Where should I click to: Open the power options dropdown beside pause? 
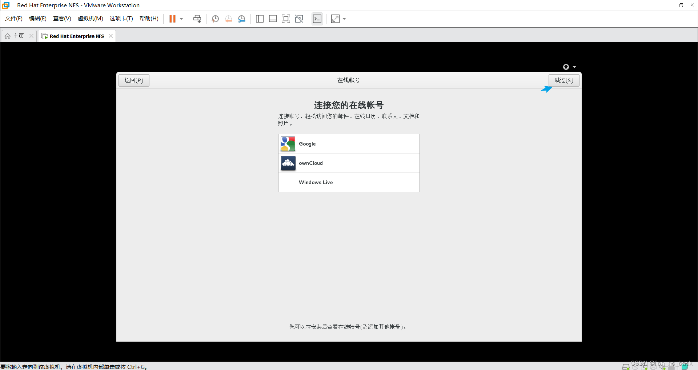[181, 19]
